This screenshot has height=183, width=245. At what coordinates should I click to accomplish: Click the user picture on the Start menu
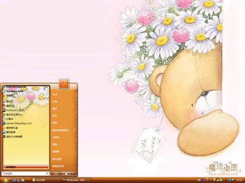click(64, 83)
